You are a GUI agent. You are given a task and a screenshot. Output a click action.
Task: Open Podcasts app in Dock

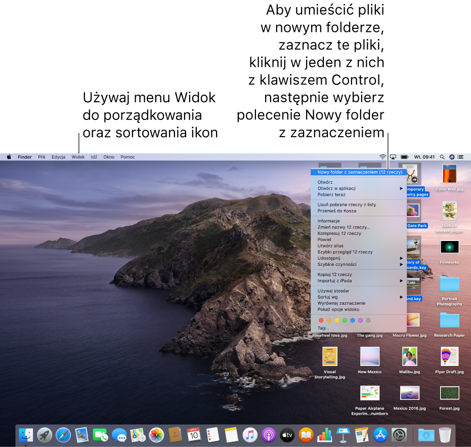269,435
